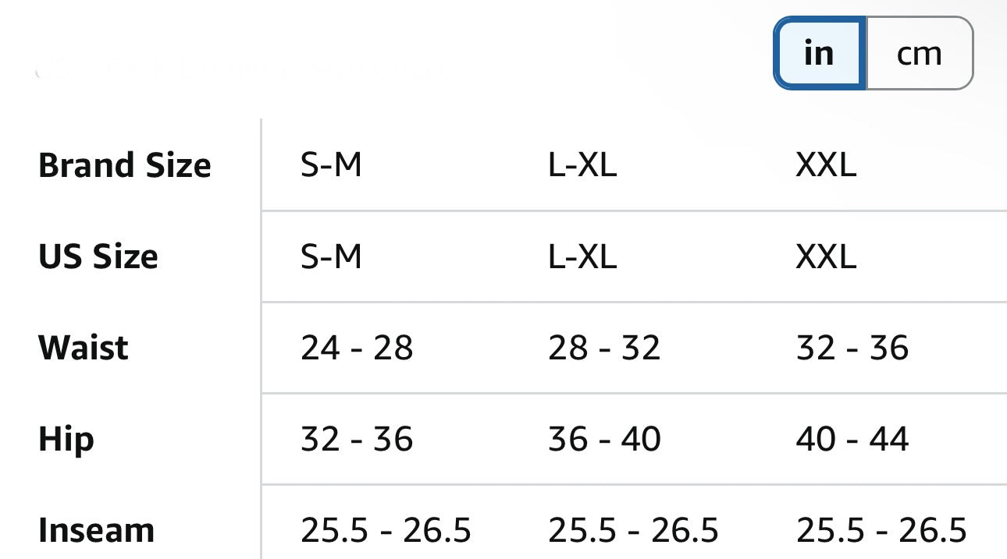Click the XXL Brand Size cell
The height and width of the screenshot is (559, 1007).
point(826,165)
